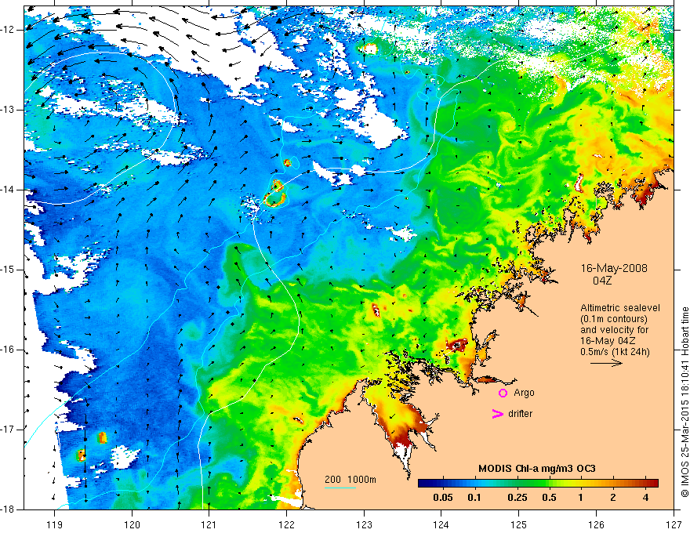This screenshot has height=533, width=690.
Task: Click the 0.5 value on the color scale
Action: point(549,498)
